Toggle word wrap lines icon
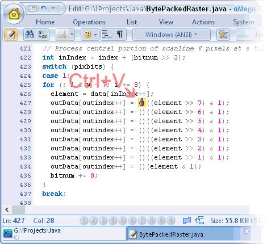 107,35
